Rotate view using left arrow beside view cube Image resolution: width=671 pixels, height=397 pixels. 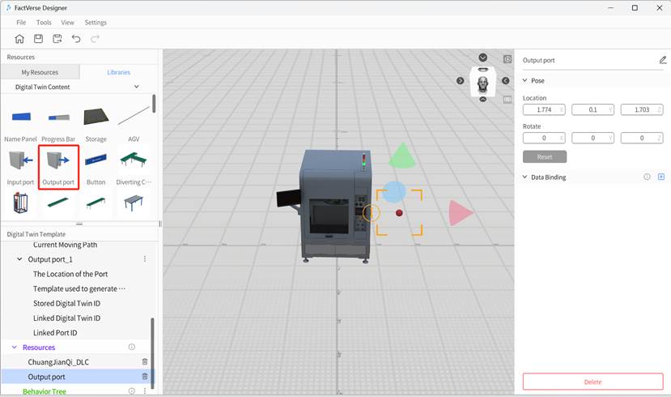click(x=460, y=80)
